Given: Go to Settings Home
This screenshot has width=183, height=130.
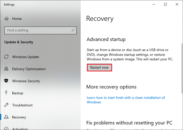Looking at the screenshot, I should 17,19.
